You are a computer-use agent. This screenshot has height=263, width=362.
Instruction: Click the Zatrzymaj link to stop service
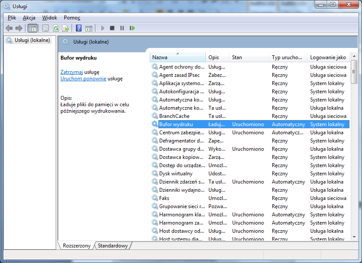point(72,72)
